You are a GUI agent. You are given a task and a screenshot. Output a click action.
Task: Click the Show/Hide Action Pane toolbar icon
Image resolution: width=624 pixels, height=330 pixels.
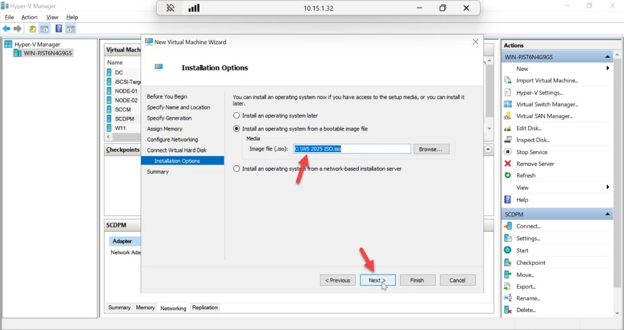[x=70, y=29]
